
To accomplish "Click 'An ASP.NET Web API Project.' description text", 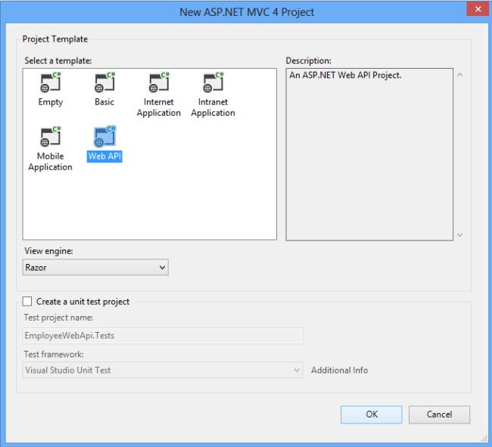I will 345,75.
